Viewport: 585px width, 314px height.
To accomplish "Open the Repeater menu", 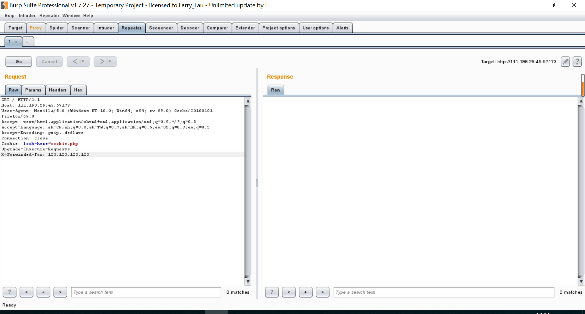I will [x=49, y=16].
